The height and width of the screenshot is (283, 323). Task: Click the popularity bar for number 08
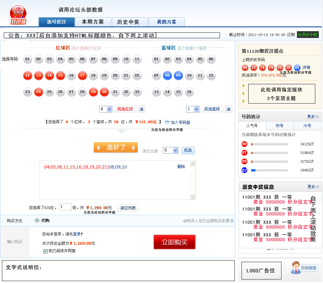(269, 144)
